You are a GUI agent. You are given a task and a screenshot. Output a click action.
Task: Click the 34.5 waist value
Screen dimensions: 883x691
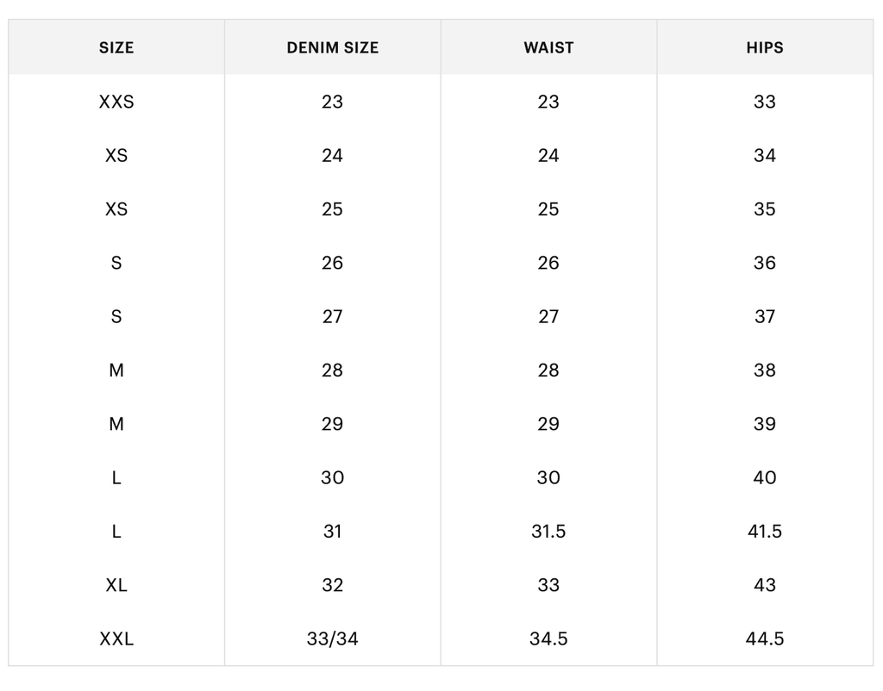click(548, 638)
